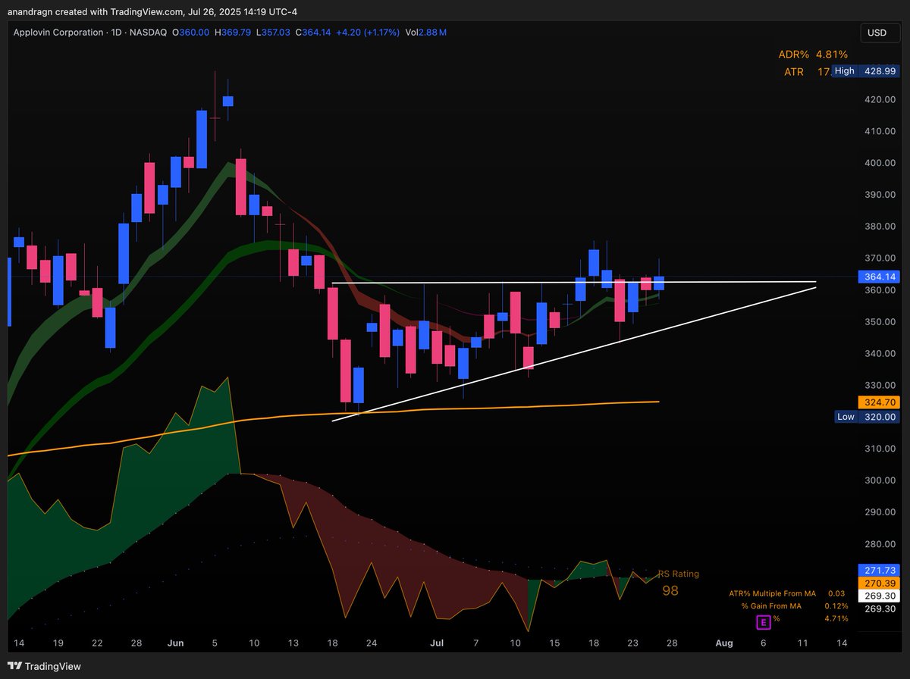Click the orange ATR label

click(x=794, y=72)
